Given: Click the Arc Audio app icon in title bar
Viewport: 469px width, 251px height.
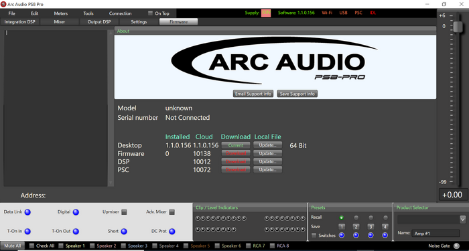Looking at the screenshot, I should pyautogui.click(x=3, y=4).
